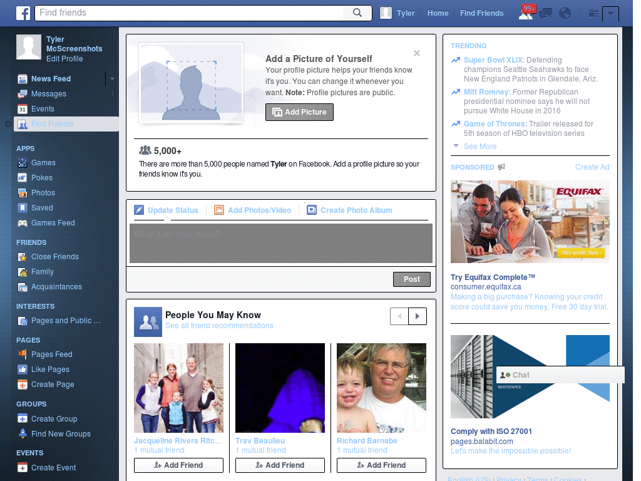Show next People You May Know
Image resolution: width=641 pixels, height=481 pixels.
[x=418, y=316]
